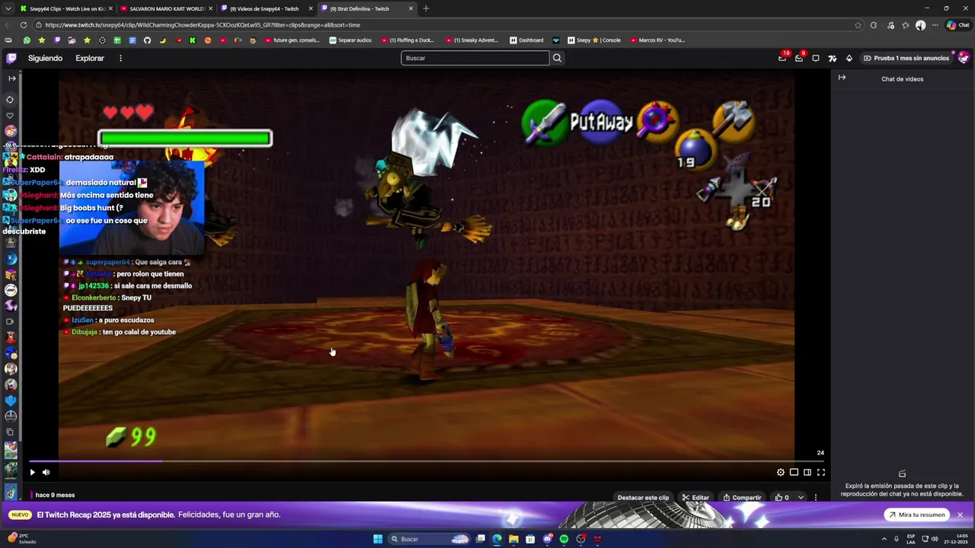Toggle fullscreen for the clip
Viewport: 975px width, 548px height.
point(821,473)
